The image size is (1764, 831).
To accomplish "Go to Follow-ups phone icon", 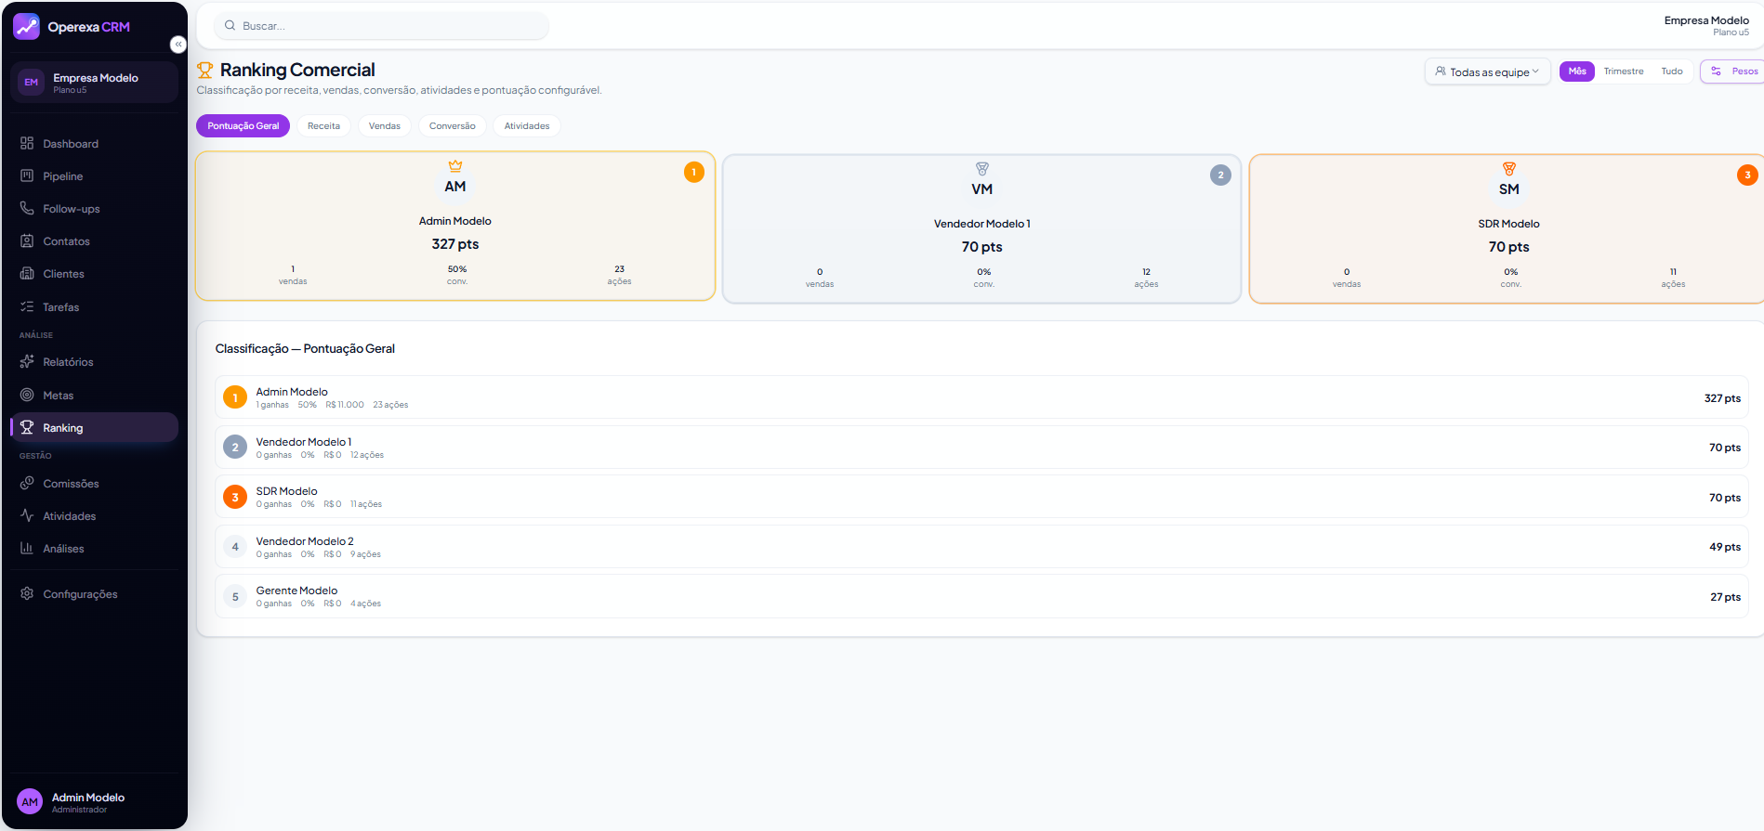I will coord(27,208).
